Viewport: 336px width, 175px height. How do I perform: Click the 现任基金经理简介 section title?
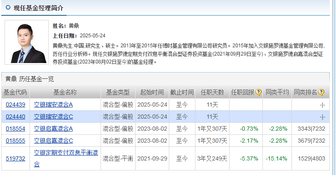pos(38,8)
